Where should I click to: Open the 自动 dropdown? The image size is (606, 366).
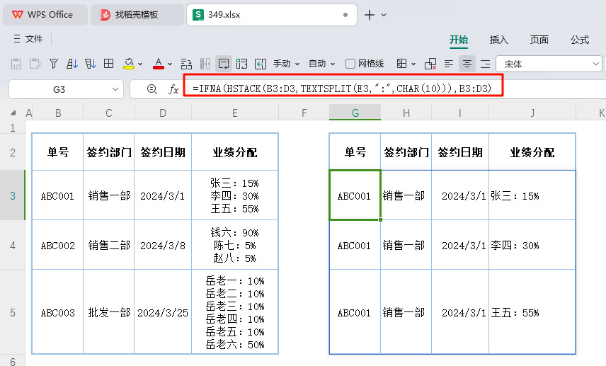click(x=321, y=64)
